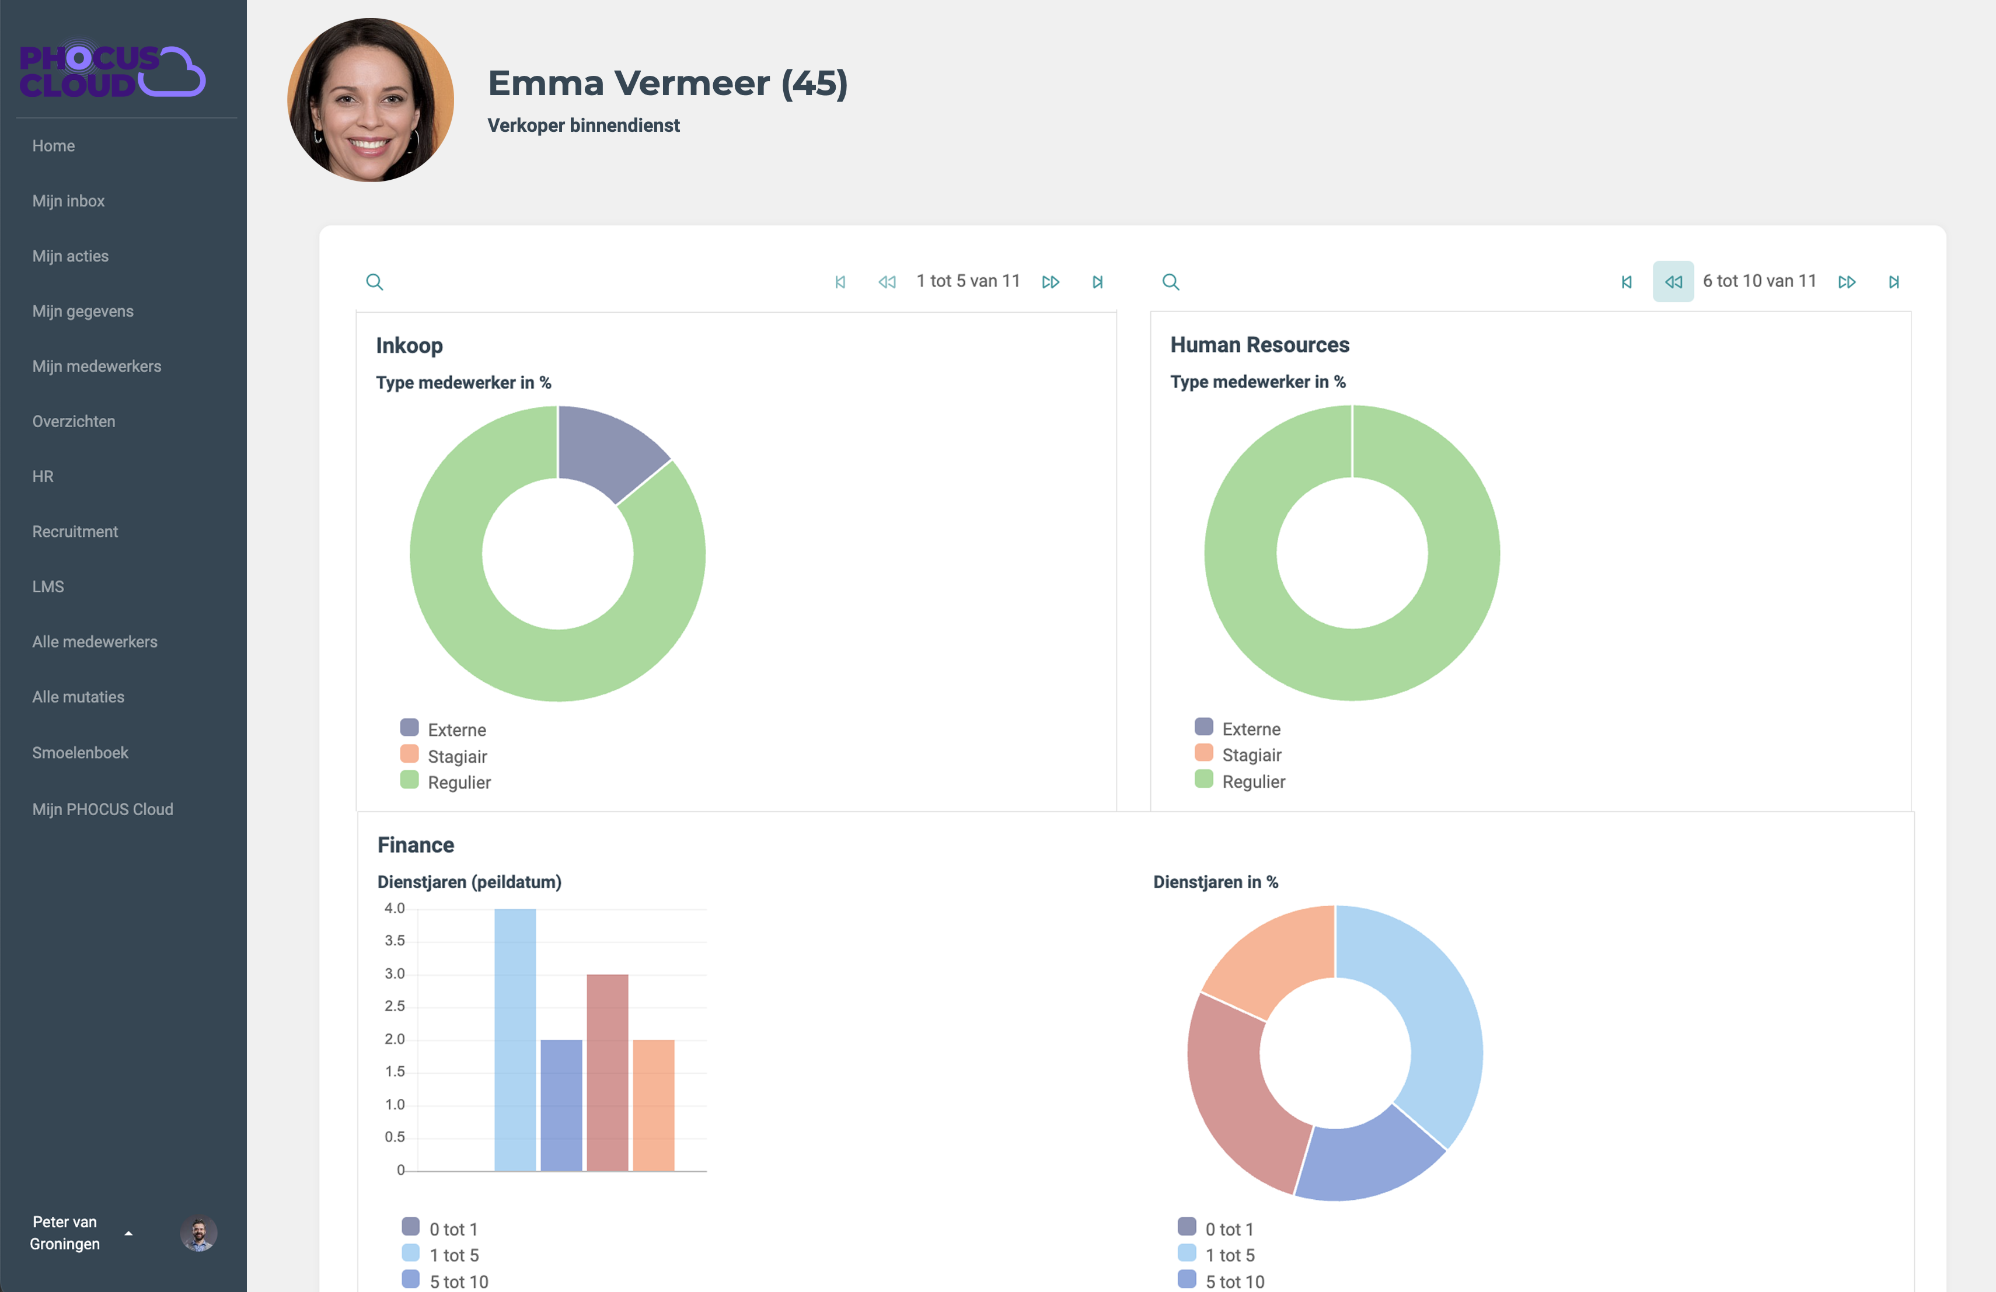Open the HR section

pos(43,476)
